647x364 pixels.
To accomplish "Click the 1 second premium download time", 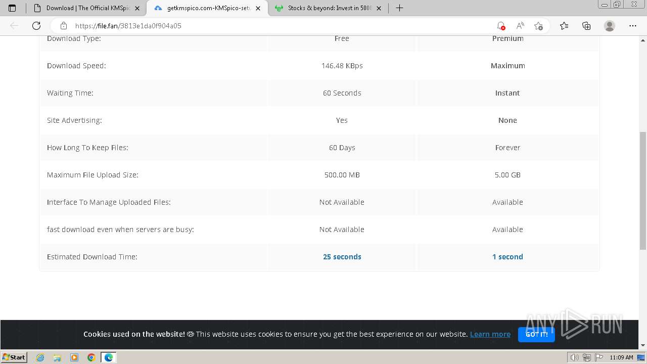I will 507,257.
